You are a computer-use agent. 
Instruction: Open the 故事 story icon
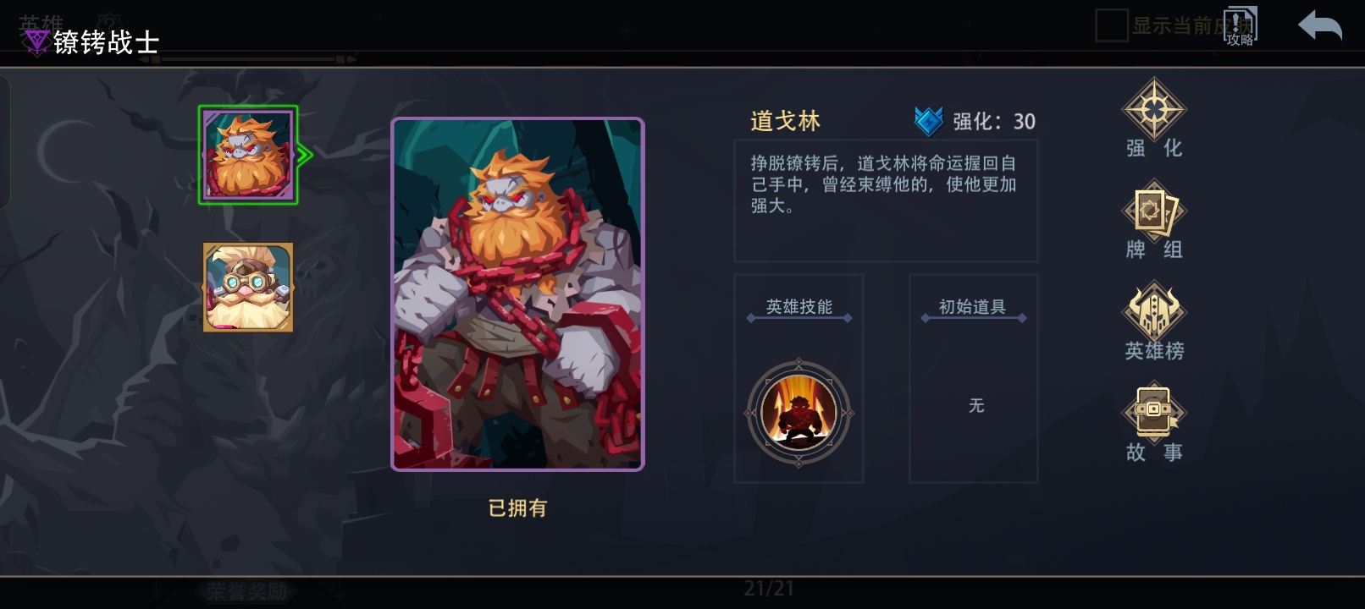coord(1153,423)
